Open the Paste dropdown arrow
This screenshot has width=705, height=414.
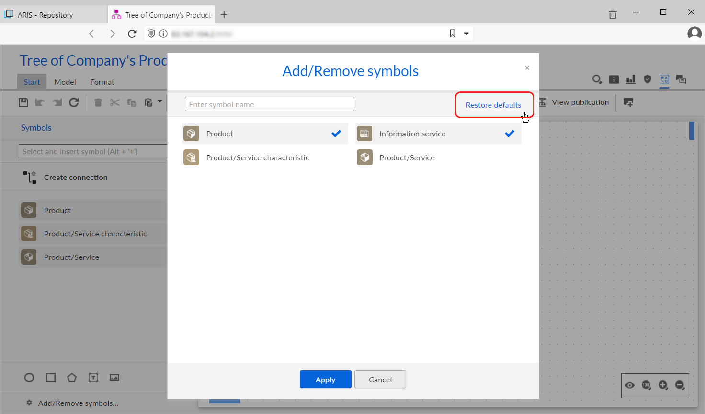(160, 102)
